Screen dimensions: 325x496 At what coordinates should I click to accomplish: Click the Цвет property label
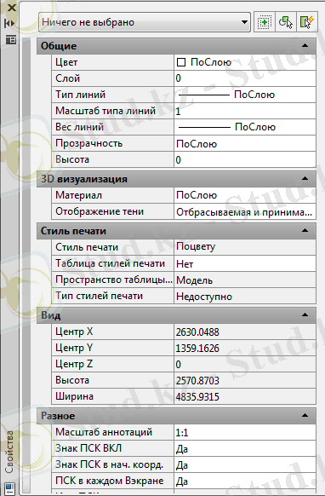point(66,62)
